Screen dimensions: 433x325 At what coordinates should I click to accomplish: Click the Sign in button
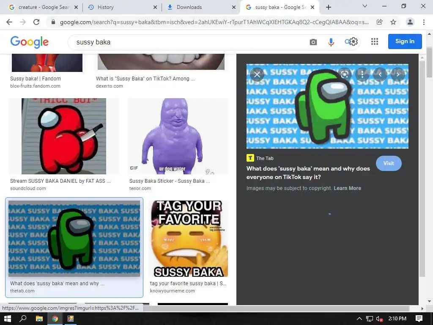point(405,41)
